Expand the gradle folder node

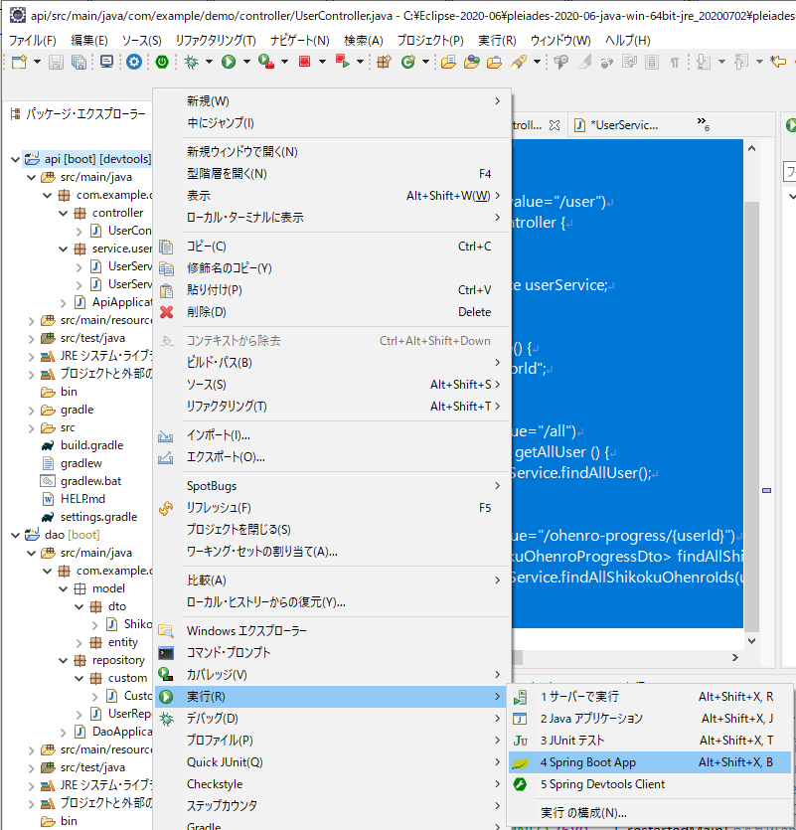click(x=31, y=411)
